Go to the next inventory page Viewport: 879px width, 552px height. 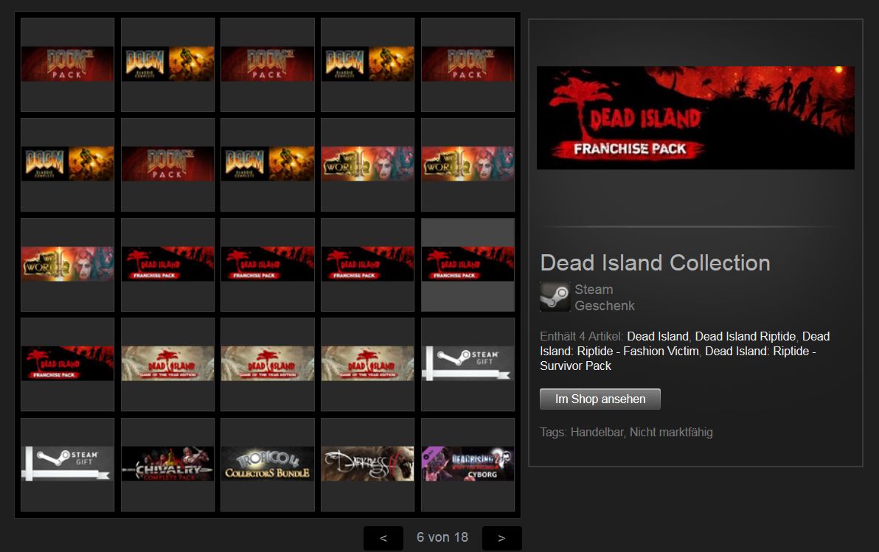click(501, 538)
